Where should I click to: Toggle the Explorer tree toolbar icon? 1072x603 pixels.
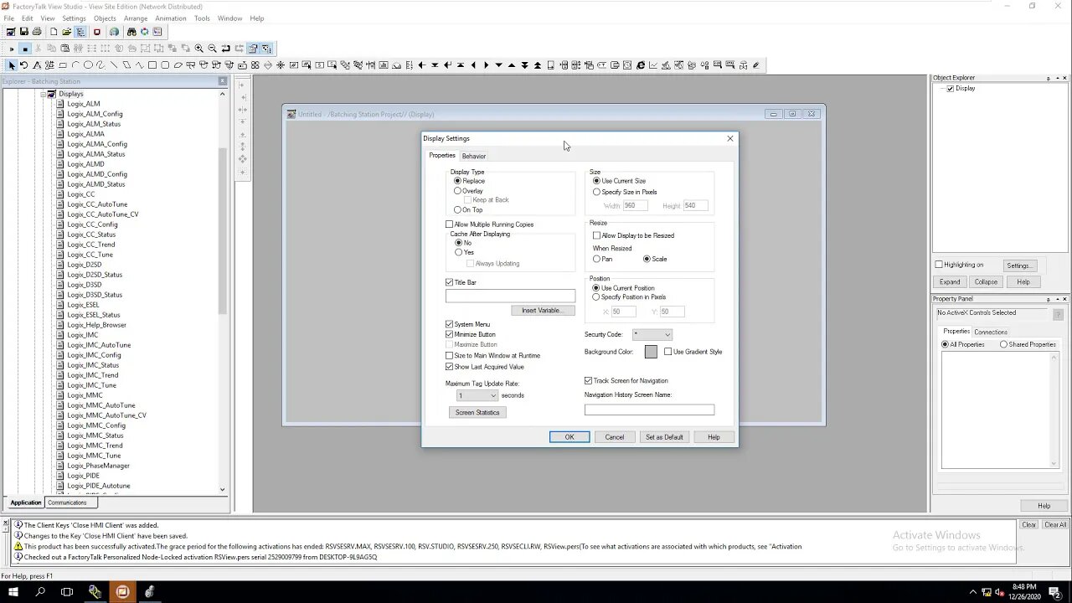pos(80,32)
